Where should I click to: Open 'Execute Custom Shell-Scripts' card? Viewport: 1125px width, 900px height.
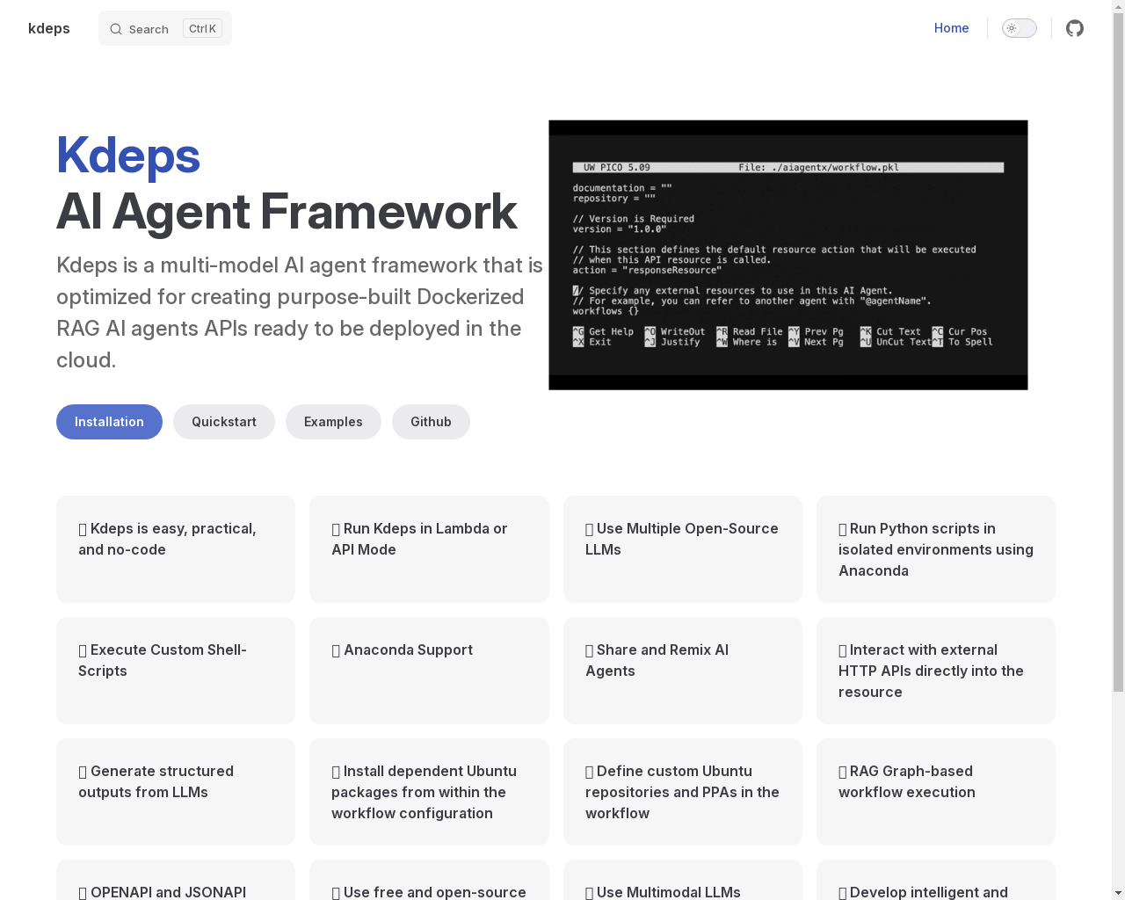176,671
